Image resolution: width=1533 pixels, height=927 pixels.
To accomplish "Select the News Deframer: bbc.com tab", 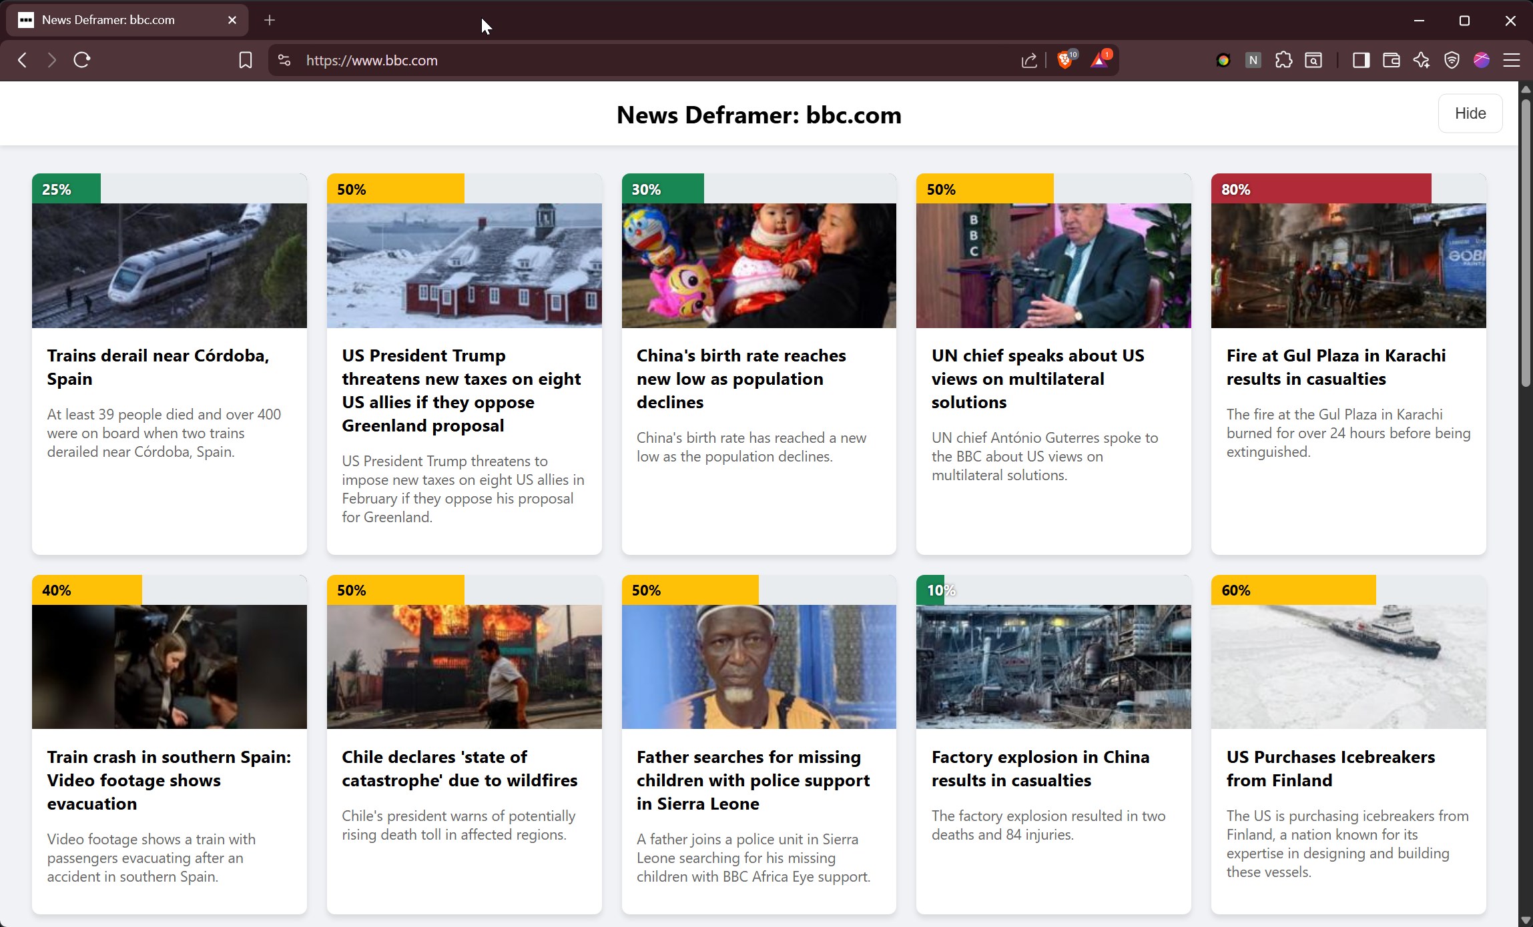I will pyautogui.click(x=120, y=20).
